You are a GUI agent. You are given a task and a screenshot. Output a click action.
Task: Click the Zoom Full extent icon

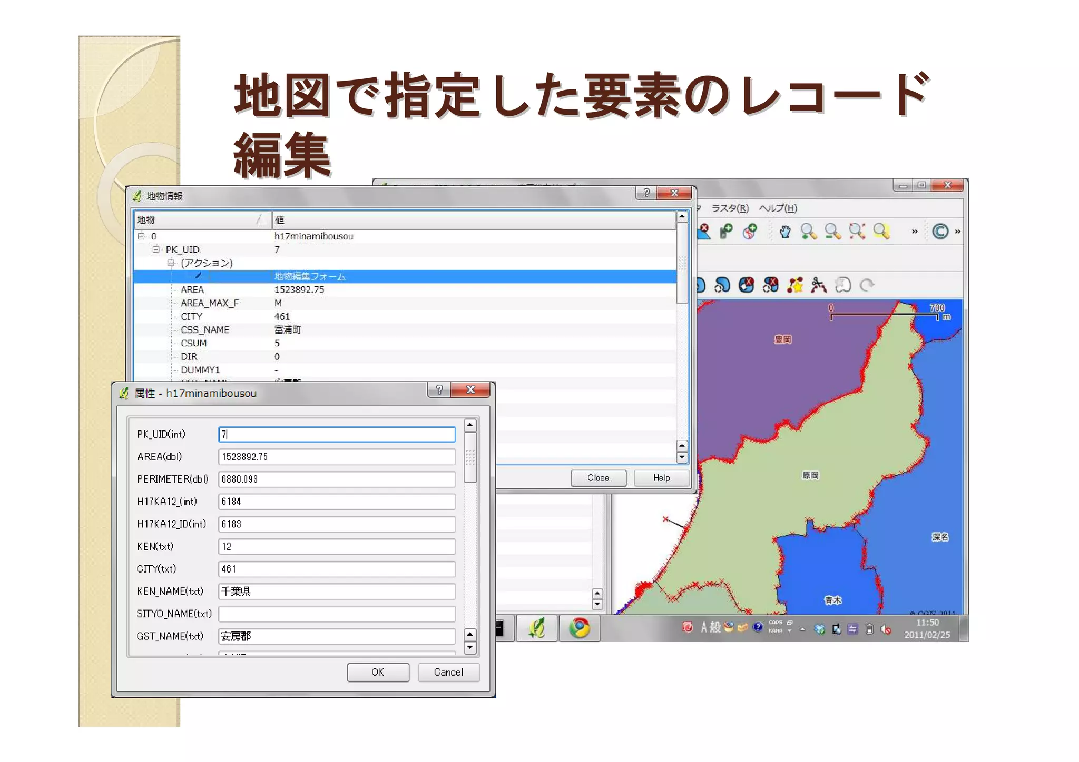857,232
